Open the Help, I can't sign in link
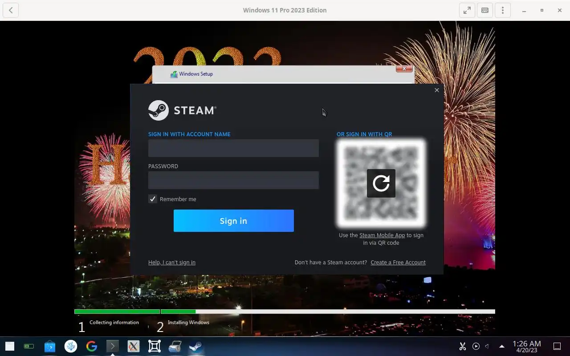The height and width of the screenshot is (356, 570). (x=172, y=262)
